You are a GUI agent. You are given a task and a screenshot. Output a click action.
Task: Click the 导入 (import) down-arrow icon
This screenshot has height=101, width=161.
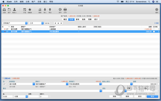(x=45, y=10)
